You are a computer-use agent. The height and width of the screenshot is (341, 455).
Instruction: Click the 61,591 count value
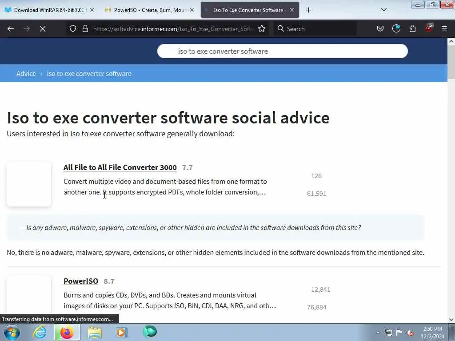tap(316, 194)
